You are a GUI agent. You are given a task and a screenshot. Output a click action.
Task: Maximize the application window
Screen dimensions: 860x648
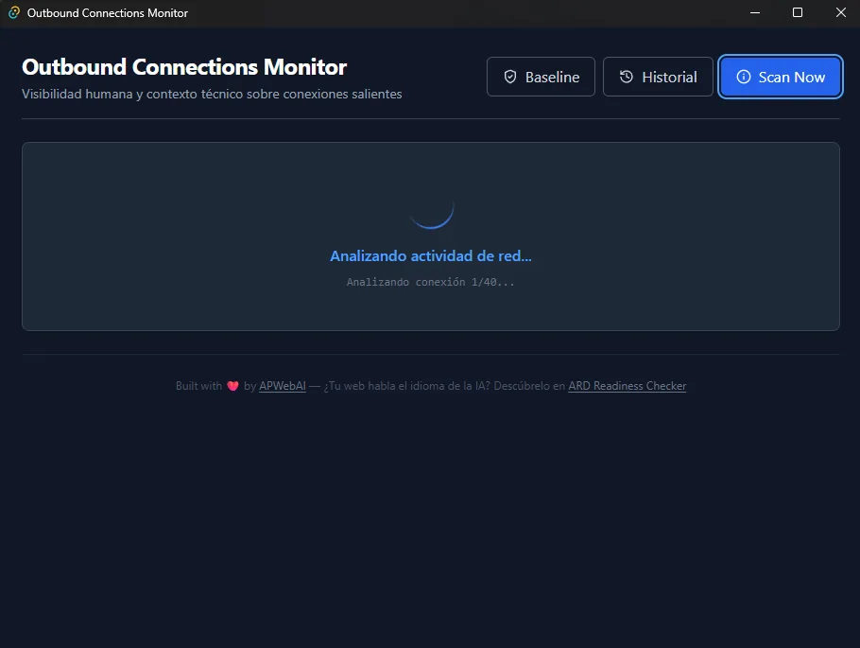[x=798, y=12]
